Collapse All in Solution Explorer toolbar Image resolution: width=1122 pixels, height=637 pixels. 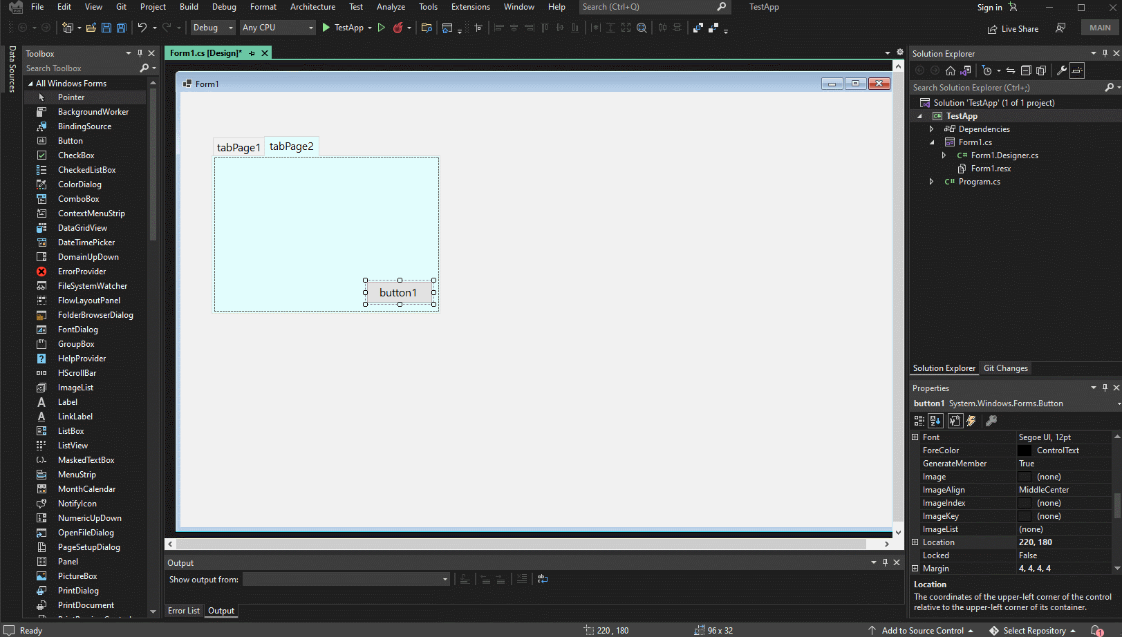(1026, 70)
